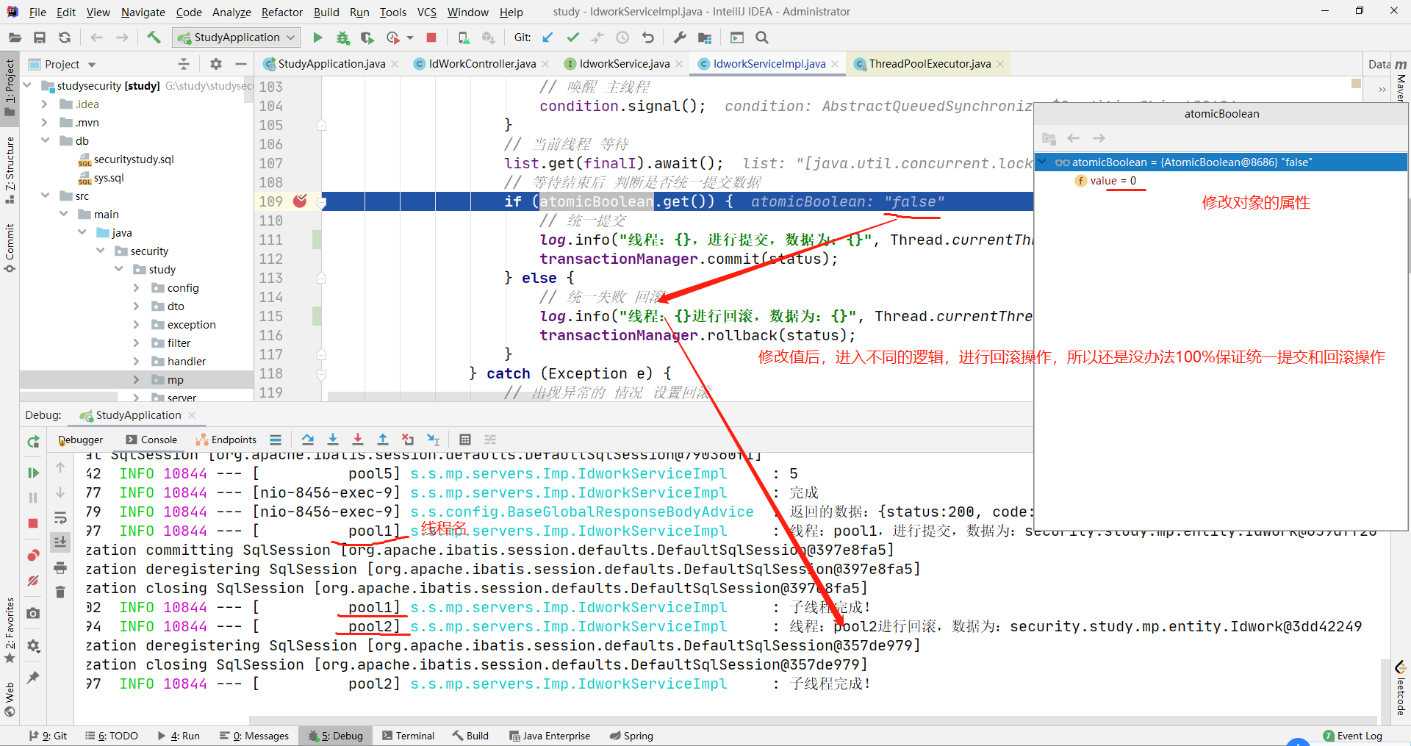Open the Event Log

click(x=1352, y=736)
